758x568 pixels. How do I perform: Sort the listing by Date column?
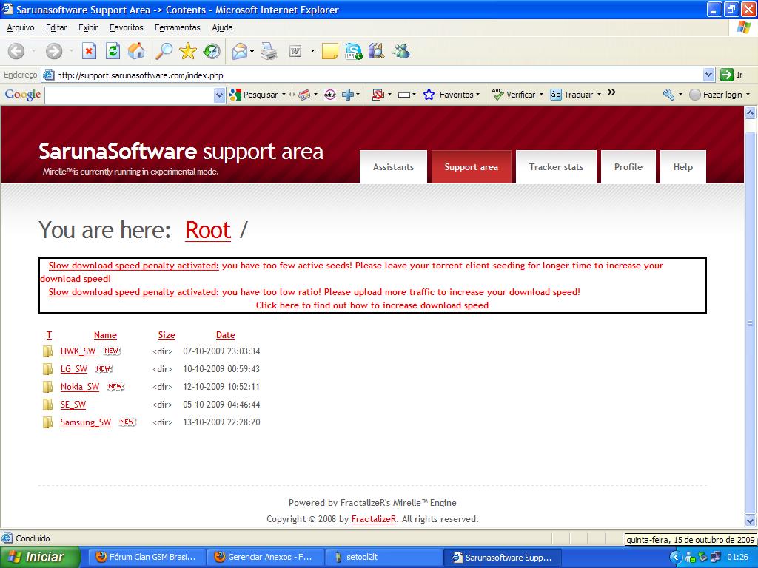(x=225, y=335)
